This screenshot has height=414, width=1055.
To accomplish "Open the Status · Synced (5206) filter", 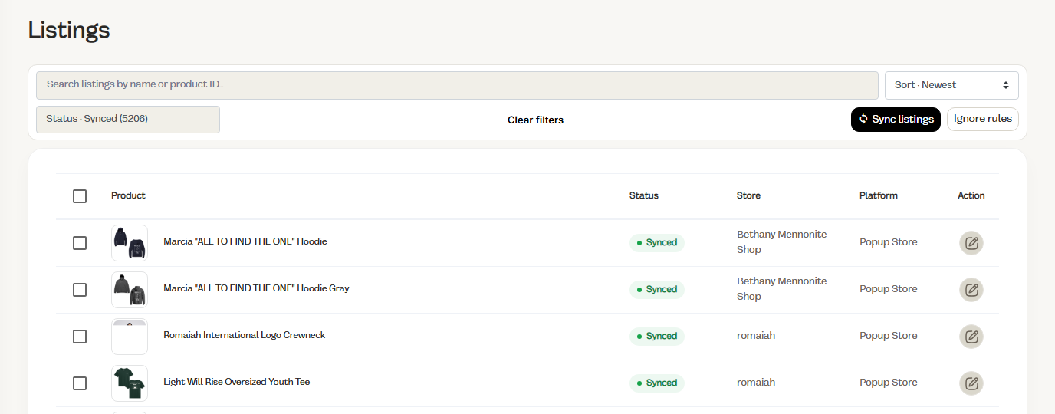I will pos(128,120).
